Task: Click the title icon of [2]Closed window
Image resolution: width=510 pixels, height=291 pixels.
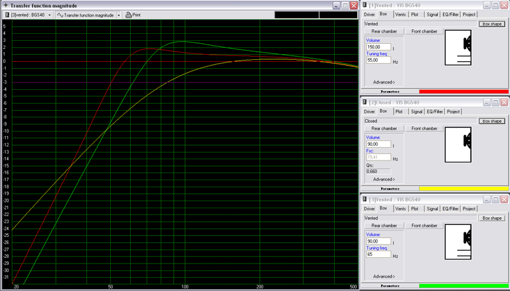Action: point(365,103)
